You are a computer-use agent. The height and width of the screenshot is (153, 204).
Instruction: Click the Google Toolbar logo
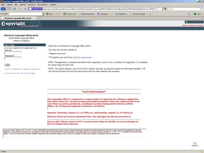pos(4,14)
